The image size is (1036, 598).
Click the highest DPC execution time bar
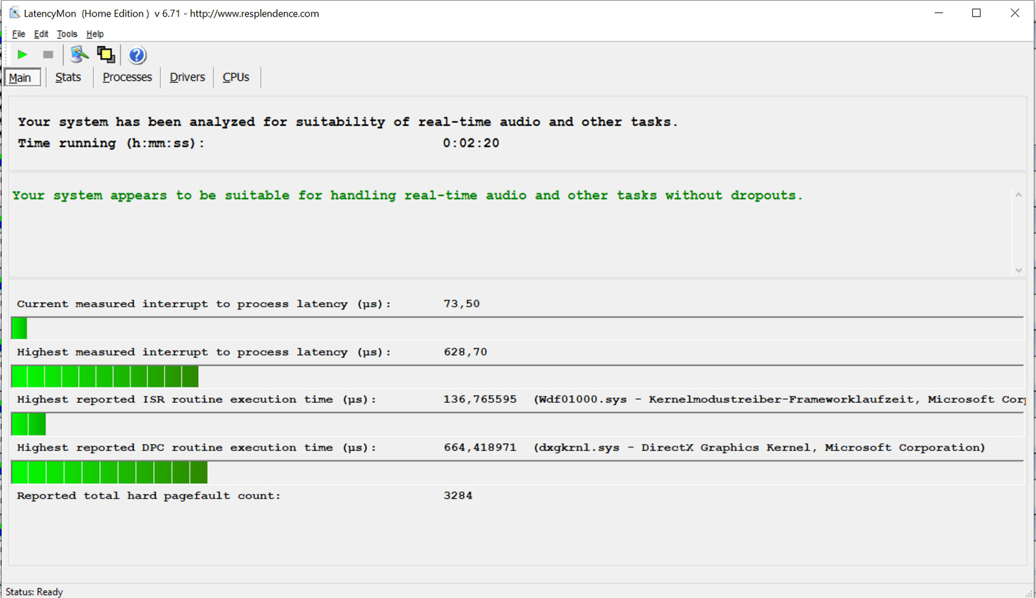109,472
